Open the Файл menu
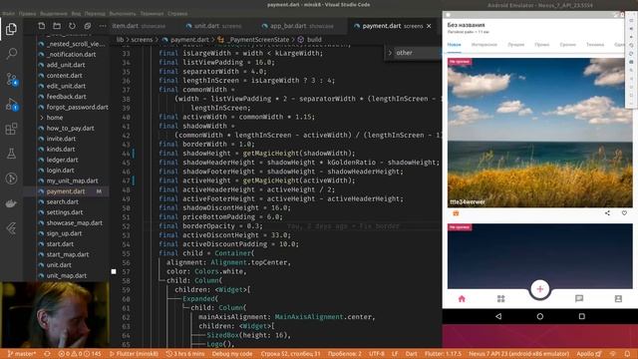The image size is (638, 359). tap(9, 13)
